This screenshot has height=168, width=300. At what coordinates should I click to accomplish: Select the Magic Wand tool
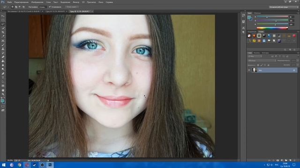point(3,28)
